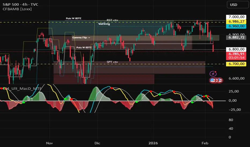Select the VolTrrig chart label

104,24
